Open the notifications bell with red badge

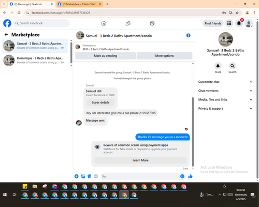(x=239, y=23)
